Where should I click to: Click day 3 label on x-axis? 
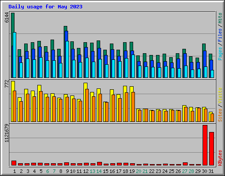(x=28, y=171)
